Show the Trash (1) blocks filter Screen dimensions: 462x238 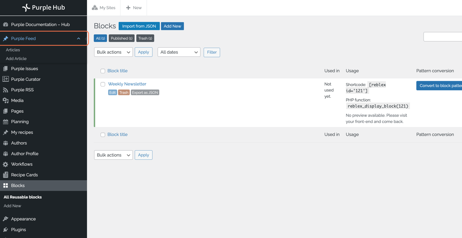[x=145, y=38]
